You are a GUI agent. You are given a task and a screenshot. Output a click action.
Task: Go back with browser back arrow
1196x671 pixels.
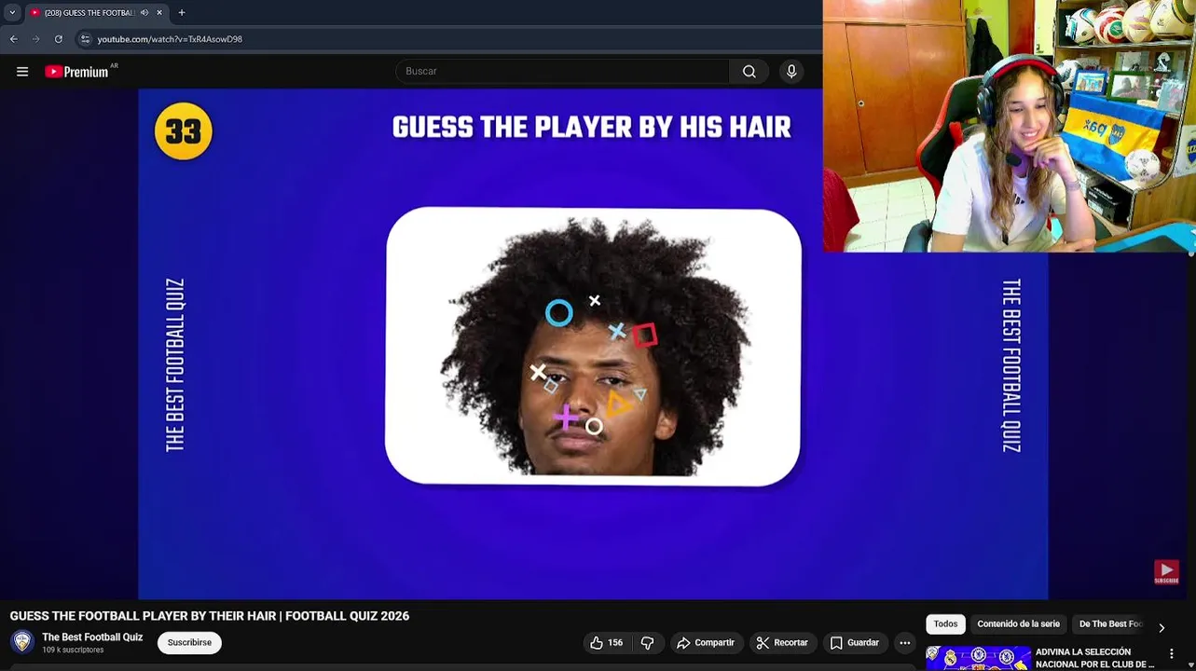[x=14, y=39]
